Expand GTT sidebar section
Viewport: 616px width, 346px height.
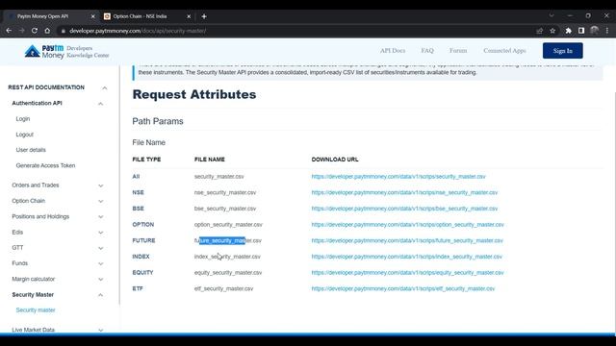pos(100,248)
